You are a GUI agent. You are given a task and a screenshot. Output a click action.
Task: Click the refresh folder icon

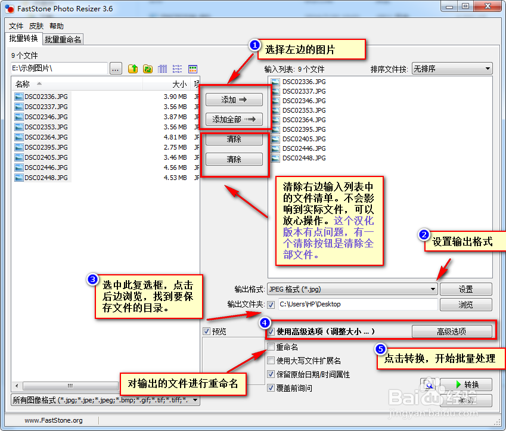coord(148,69)
